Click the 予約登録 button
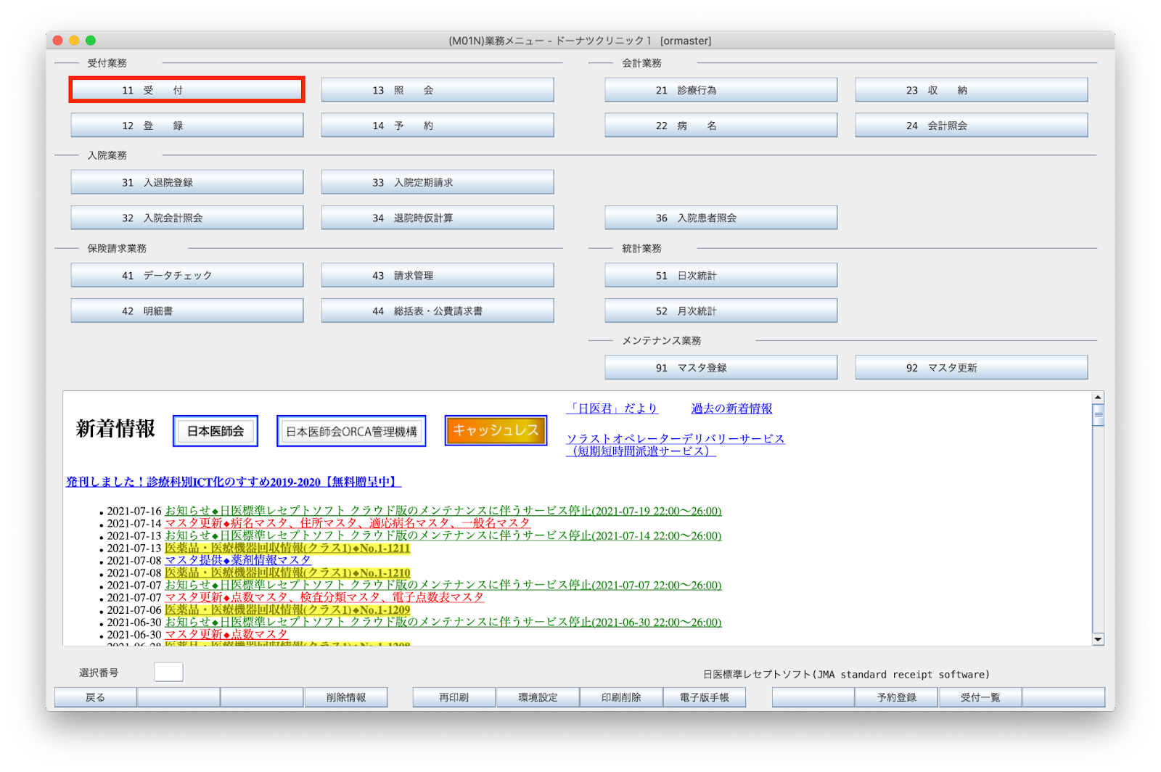 (897, 697)
